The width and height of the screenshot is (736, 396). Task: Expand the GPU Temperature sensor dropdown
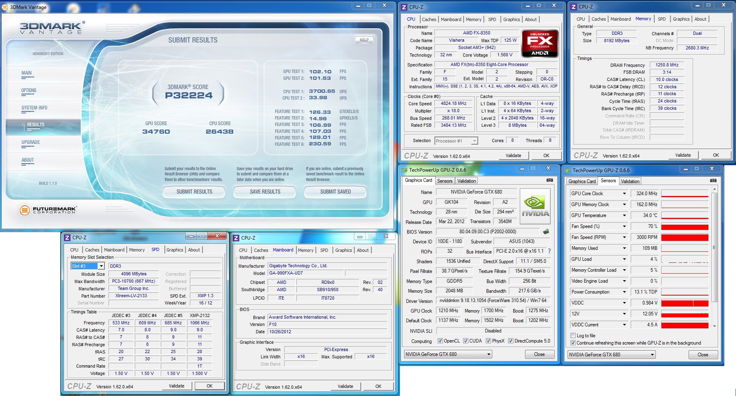pyautogui.click(x=624, y=215)
